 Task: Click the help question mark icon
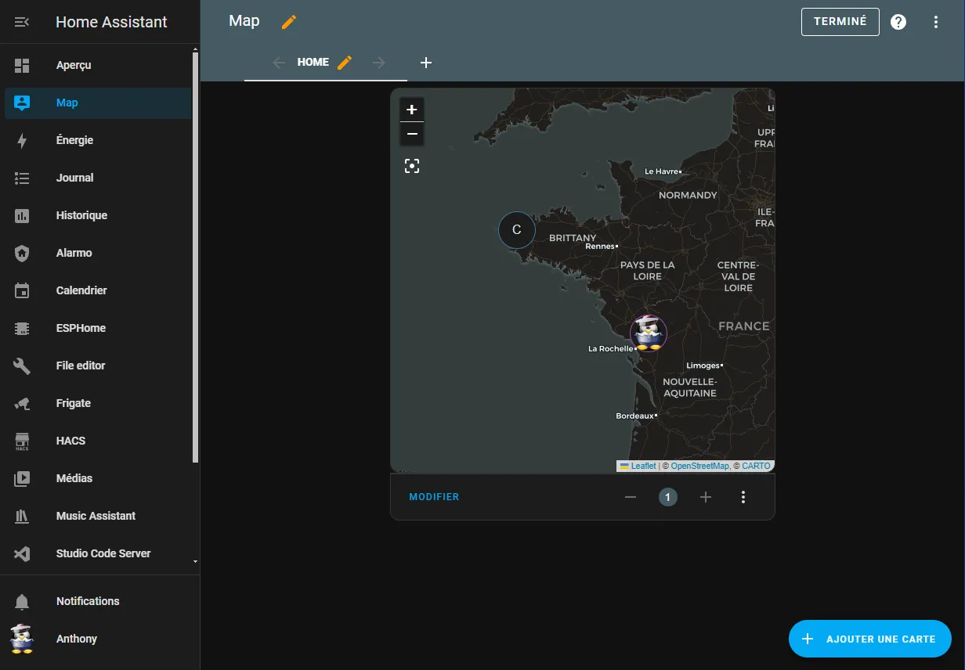tap(898, 22)
